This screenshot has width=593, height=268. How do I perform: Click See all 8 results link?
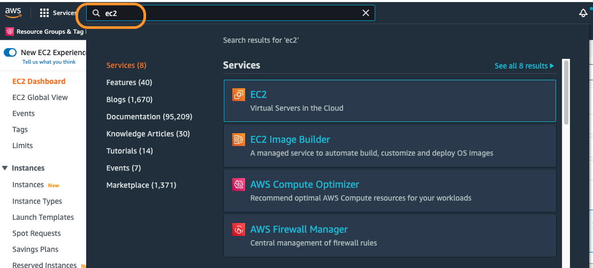pyautogui.click(x=523, y=66)
